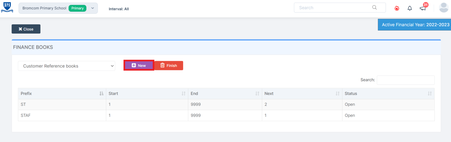Click the BPS school crest logo

coord(7,8)
